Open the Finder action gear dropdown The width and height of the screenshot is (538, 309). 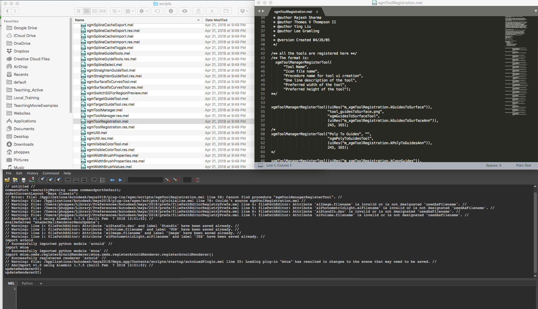coord(143,11)
